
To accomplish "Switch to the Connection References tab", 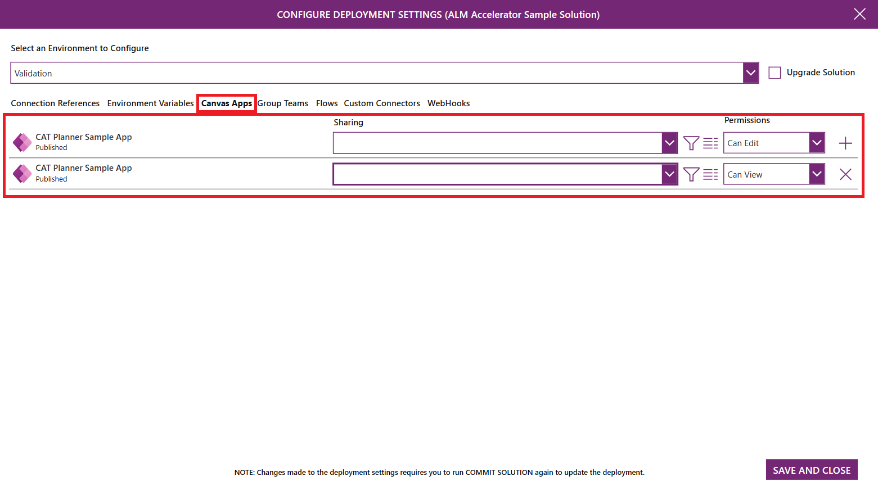I will pos(55,103).
